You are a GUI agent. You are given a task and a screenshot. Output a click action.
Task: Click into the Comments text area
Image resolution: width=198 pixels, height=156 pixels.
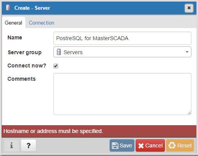(x=122, y=94)
